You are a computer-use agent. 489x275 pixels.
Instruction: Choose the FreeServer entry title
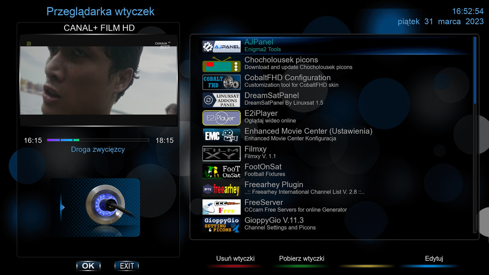pyautogui.click(x=264, y=202)
